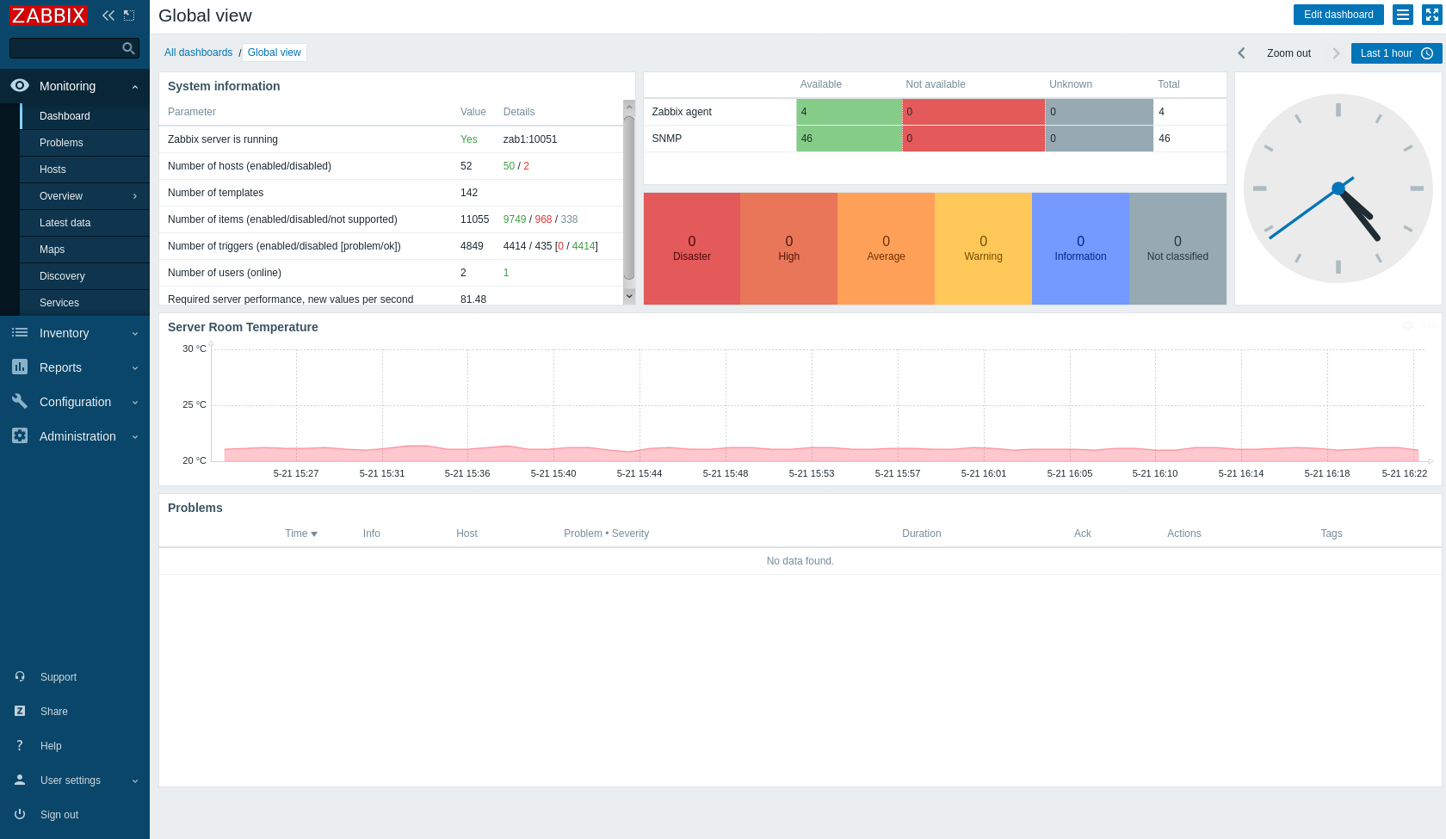Viewport: 1446px width, 839px height.
Task: Click the search magnifier icon
Action: (128, 48)
